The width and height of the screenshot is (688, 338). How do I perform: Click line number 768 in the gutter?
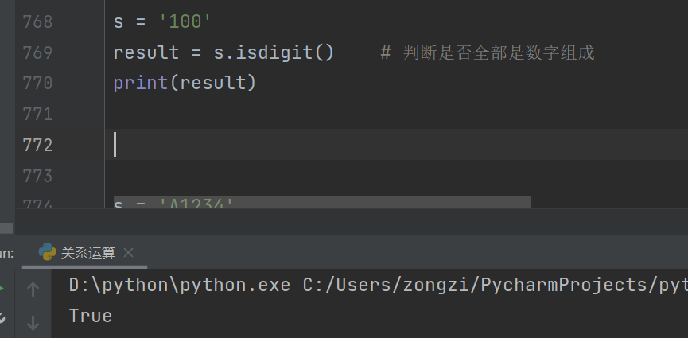37,21
